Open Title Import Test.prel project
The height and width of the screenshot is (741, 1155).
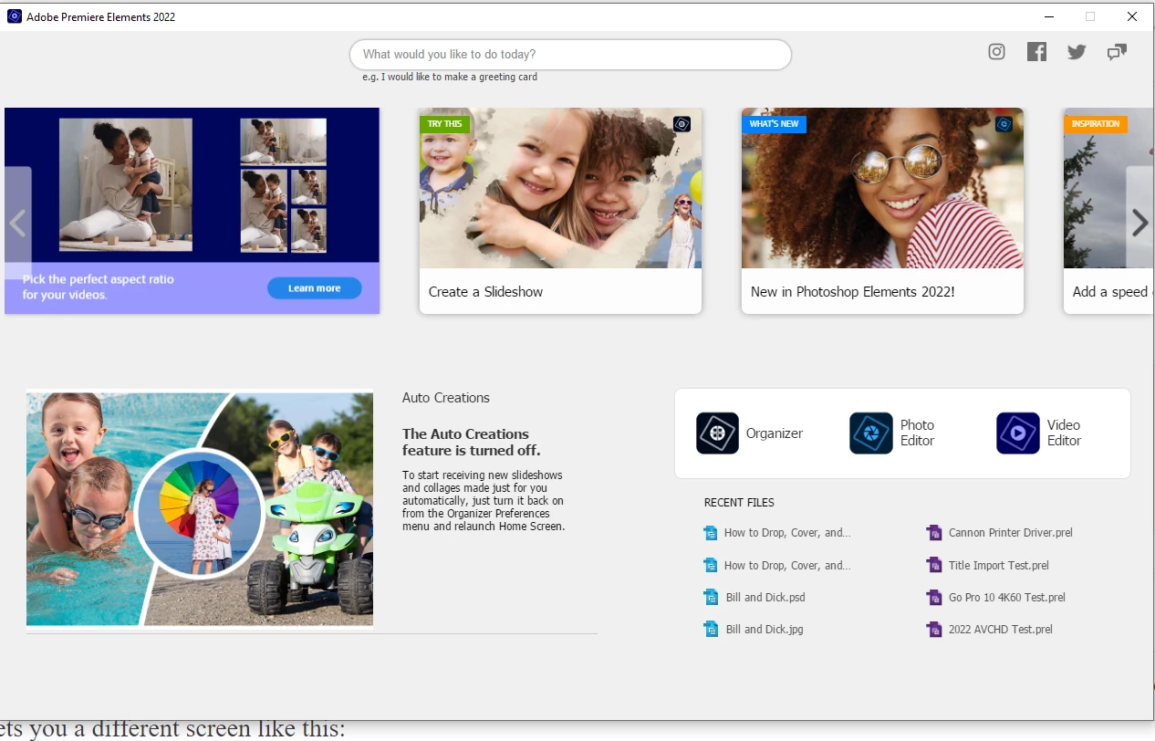999,566
